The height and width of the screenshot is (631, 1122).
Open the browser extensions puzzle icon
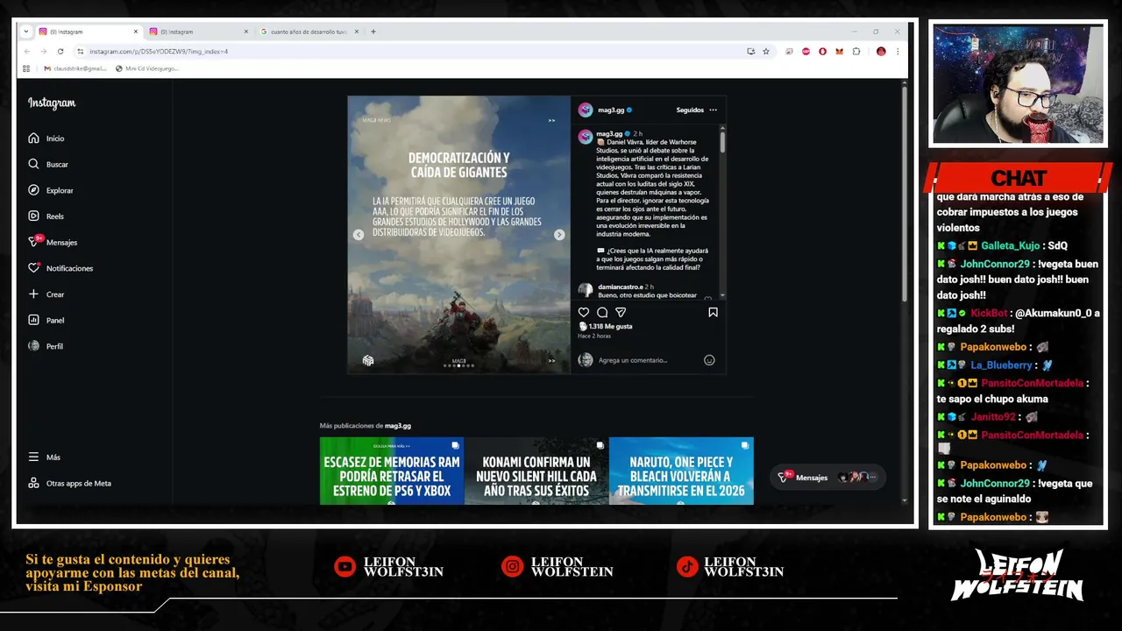pos(856,52)
